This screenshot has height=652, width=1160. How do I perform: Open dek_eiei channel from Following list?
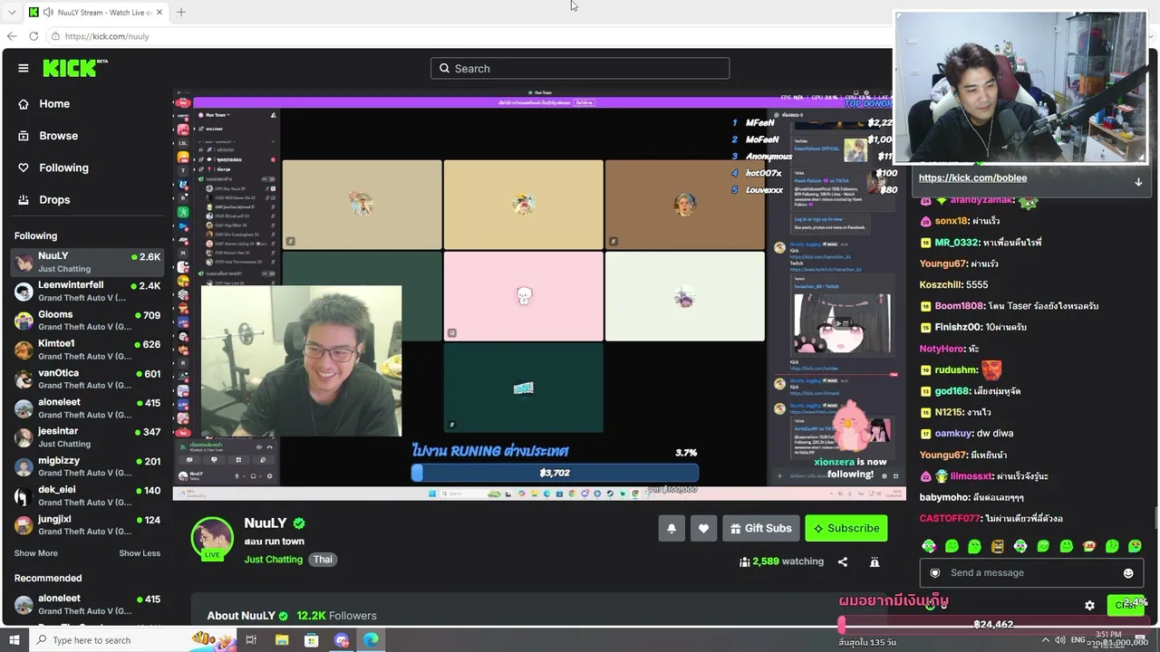pos(87,495)
